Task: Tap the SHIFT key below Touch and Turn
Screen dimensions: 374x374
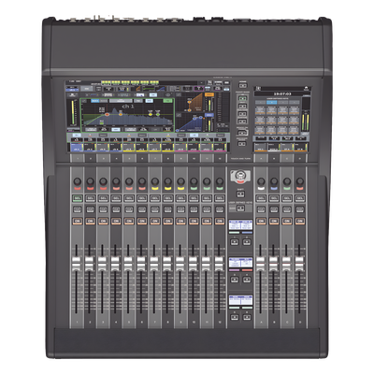Action: [240, 194]
